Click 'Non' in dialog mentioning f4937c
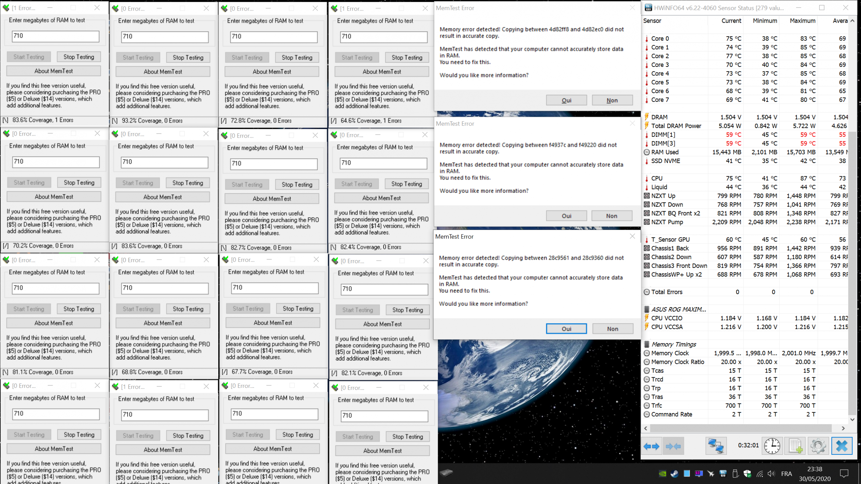The width and height of the screenshot is (861, 484). click(x=612, y=216)
